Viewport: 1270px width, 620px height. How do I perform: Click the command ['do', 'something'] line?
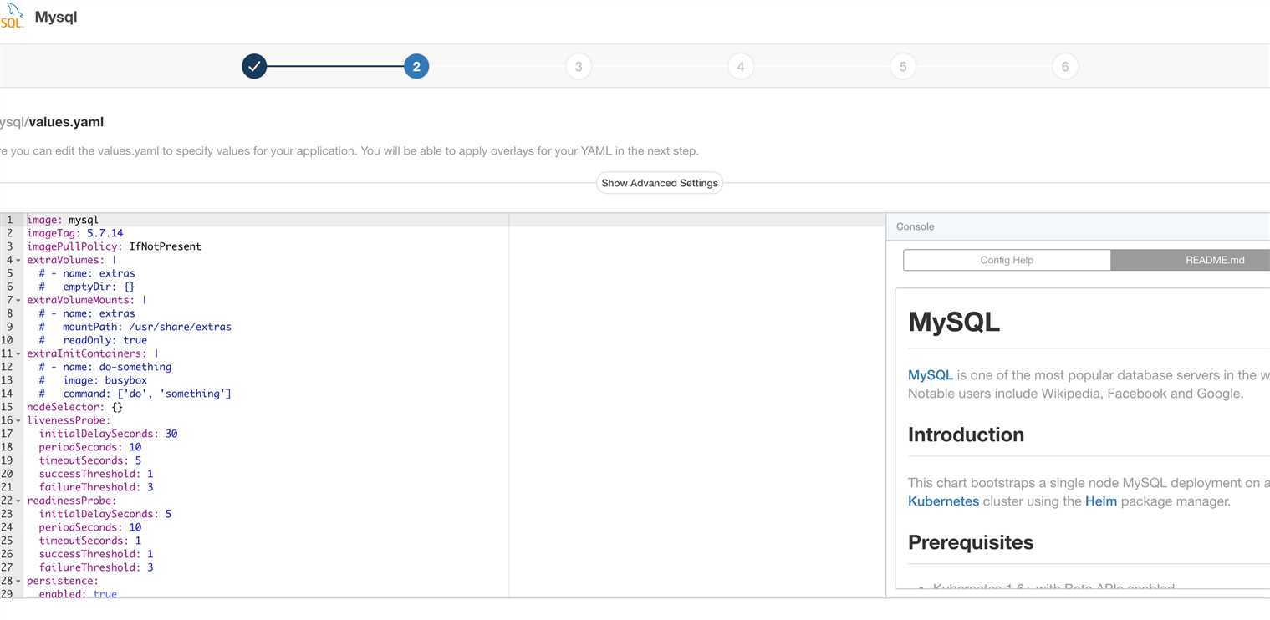pyautogui.click(x=135, y=394)
